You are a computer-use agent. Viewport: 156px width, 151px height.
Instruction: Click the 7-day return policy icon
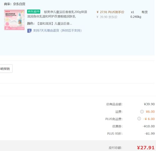click(x=29, y=31)
